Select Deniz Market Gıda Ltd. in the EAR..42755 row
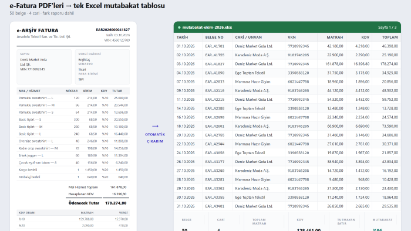Screen dimensions: 411x231 [x=254, y=135]
